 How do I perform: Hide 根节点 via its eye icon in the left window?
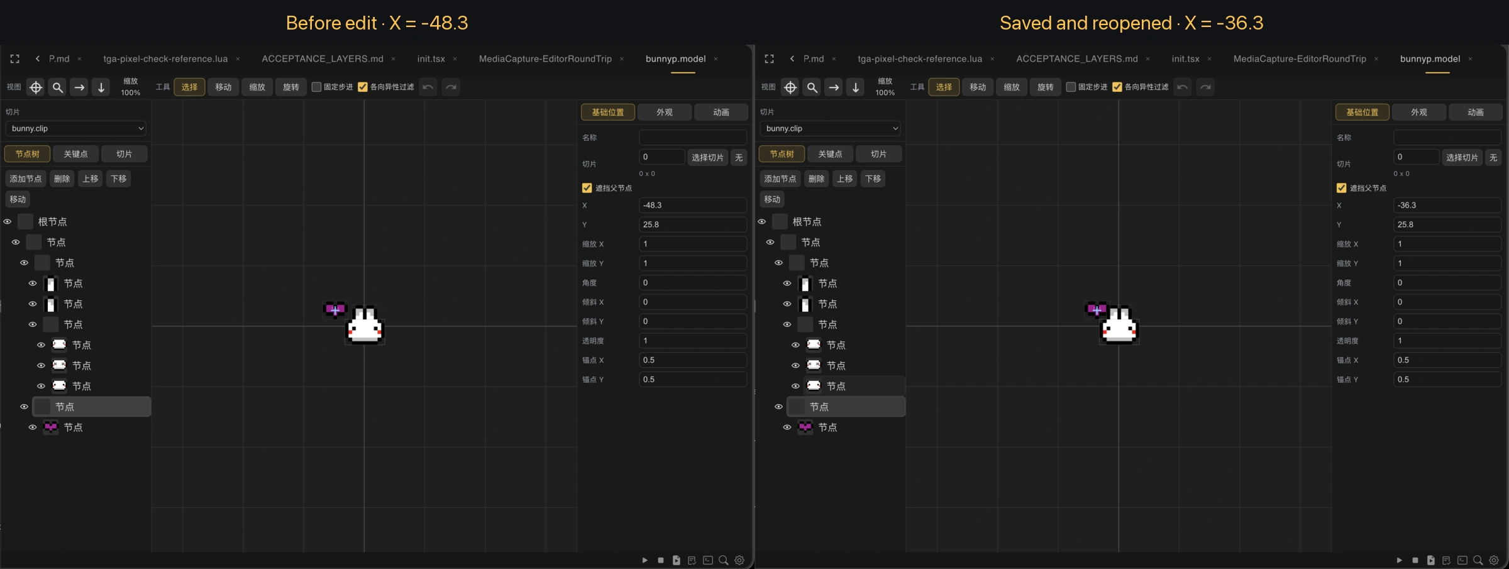click(x=8, y=221)
